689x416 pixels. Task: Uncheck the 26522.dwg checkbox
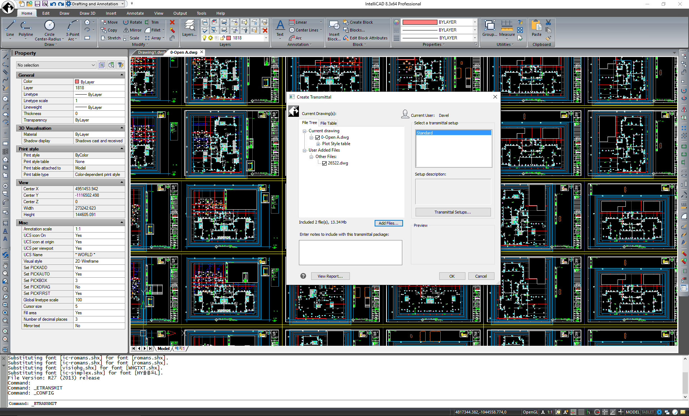click(x=325, y=163)
